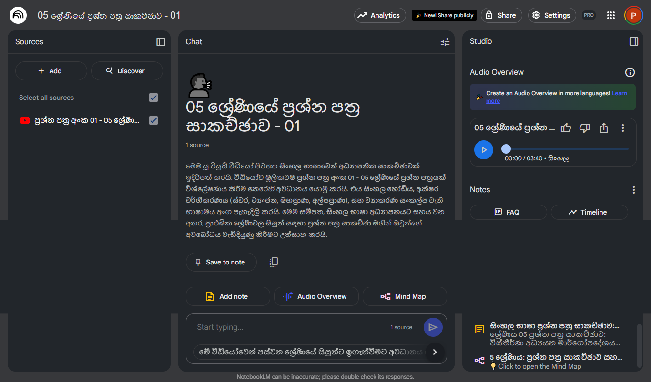651x382 pixels.
Task: Open the Analytics view
Action: click(x=380, y=15)
